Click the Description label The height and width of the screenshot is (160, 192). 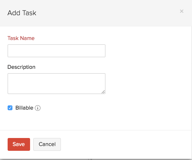pos(21,67)
